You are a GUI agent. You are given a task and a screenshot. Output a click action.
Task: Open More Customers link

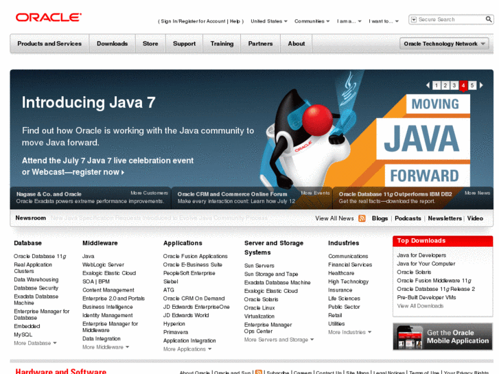pos(149,193)
